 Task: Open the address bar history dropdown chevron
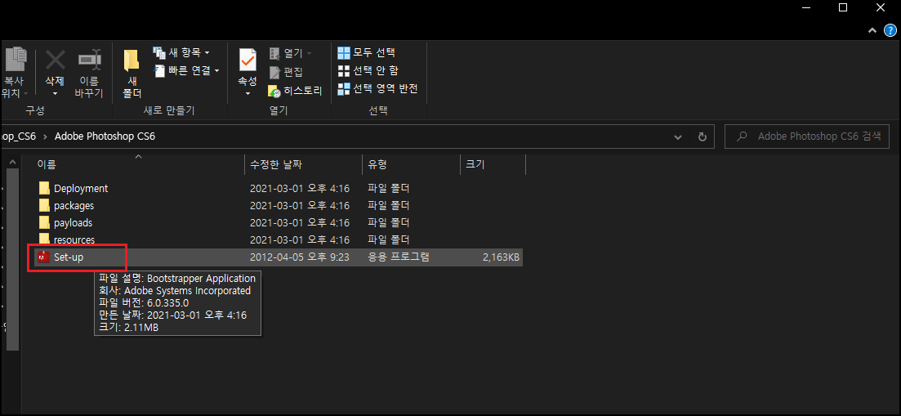(x=678, y=137)
